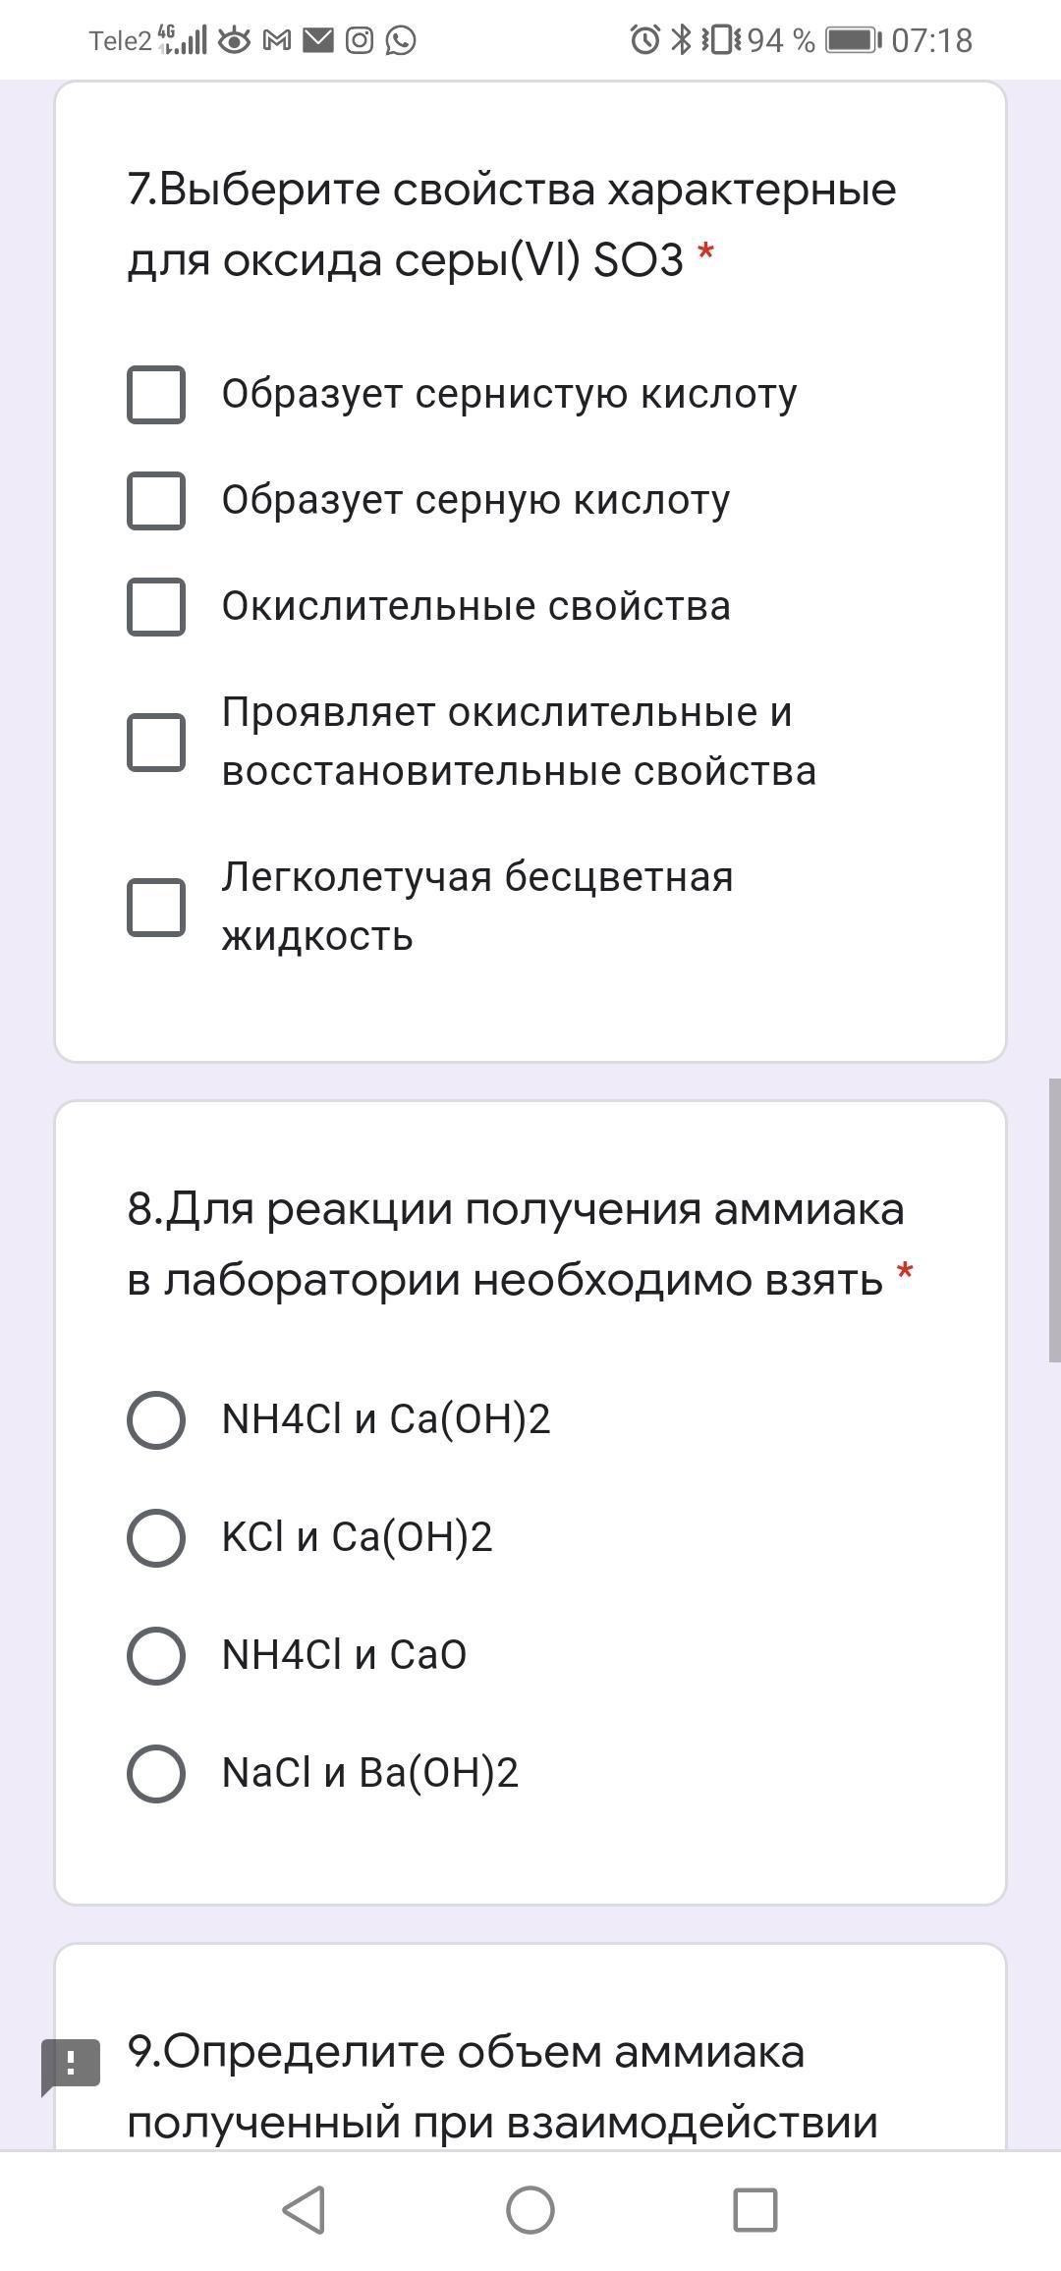Open recent apps square button
The width and height of the screenshot is (1061, 2271).
point(754,2210)
